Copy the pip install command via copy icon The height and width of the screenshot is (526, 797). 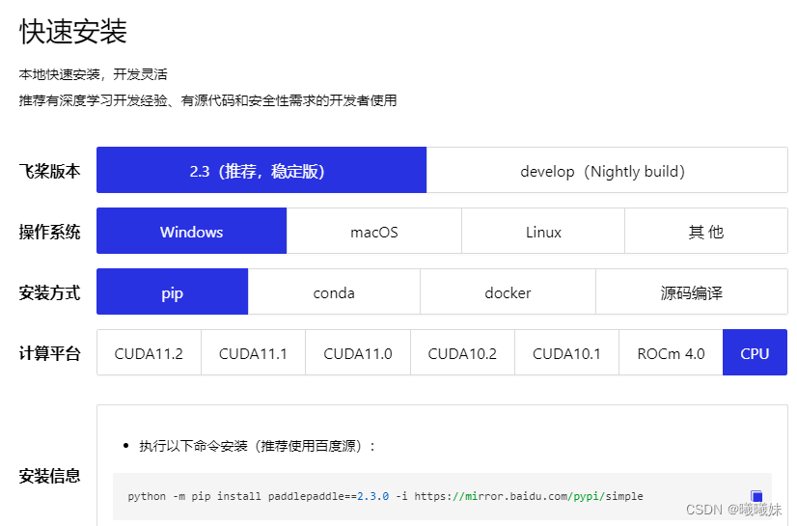(x=756, y=496)
